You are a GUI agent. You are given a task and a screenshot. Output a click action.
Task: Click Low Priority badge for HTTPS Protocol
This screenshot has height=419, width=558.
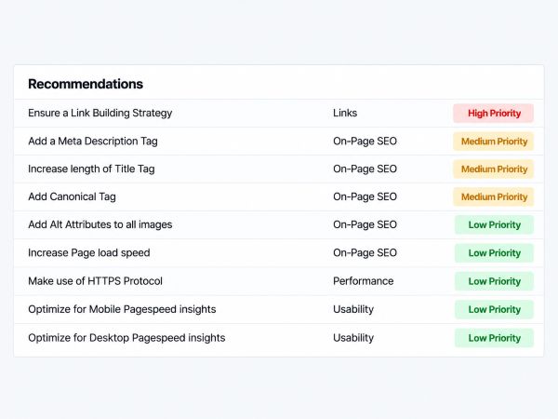coord(494,281)
